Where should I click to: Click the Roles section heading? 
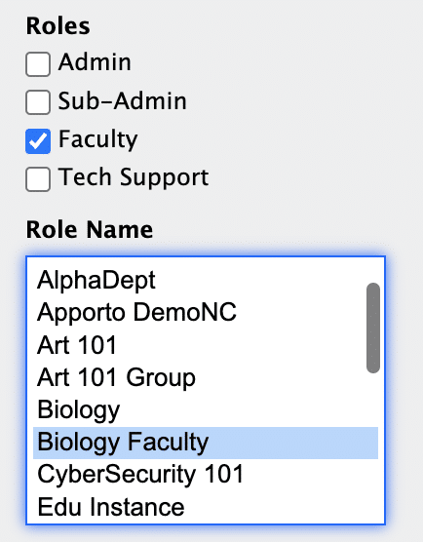(58, 26)
